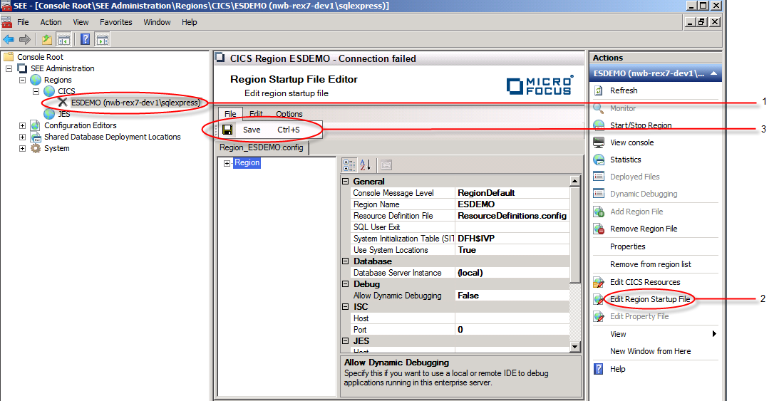This screenshot has width=784, height=401.
Task: Click the Property Pages icon in grid toolbar
Action: (386, 165)
